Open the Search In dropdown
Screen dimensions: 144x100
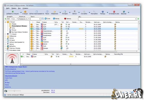coord(24,19)
